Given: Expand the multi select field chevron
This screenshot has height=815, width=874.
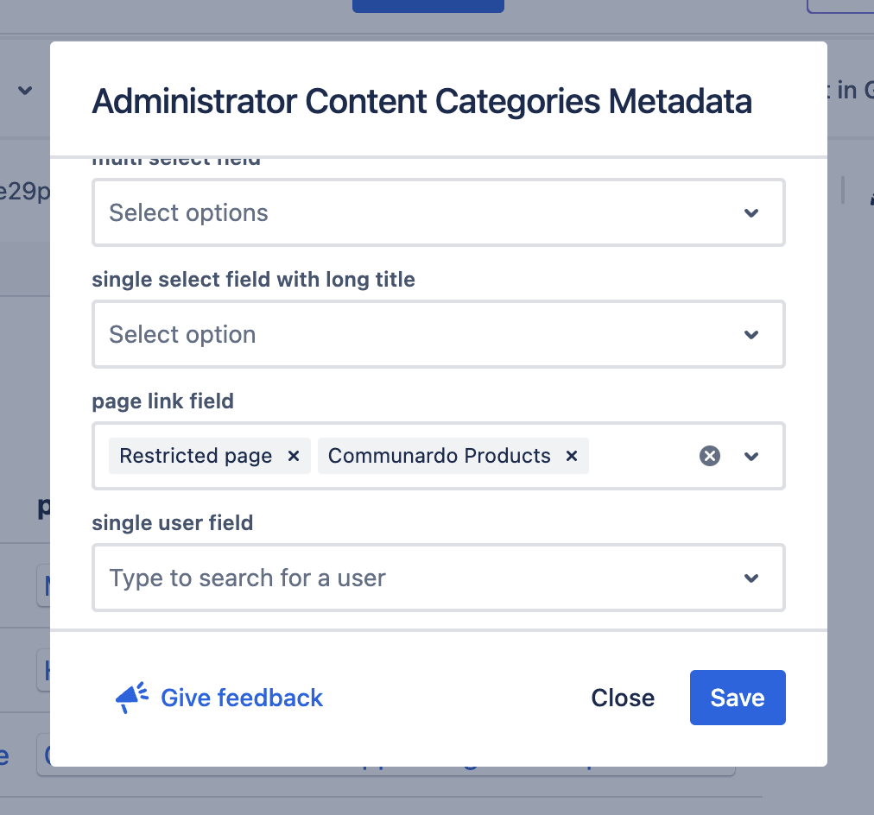Looking at the screenshot, I should pos(751,213).
